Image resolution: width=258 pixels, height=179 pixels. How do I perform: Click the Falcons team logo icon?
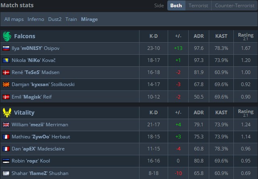coord(7,36)
